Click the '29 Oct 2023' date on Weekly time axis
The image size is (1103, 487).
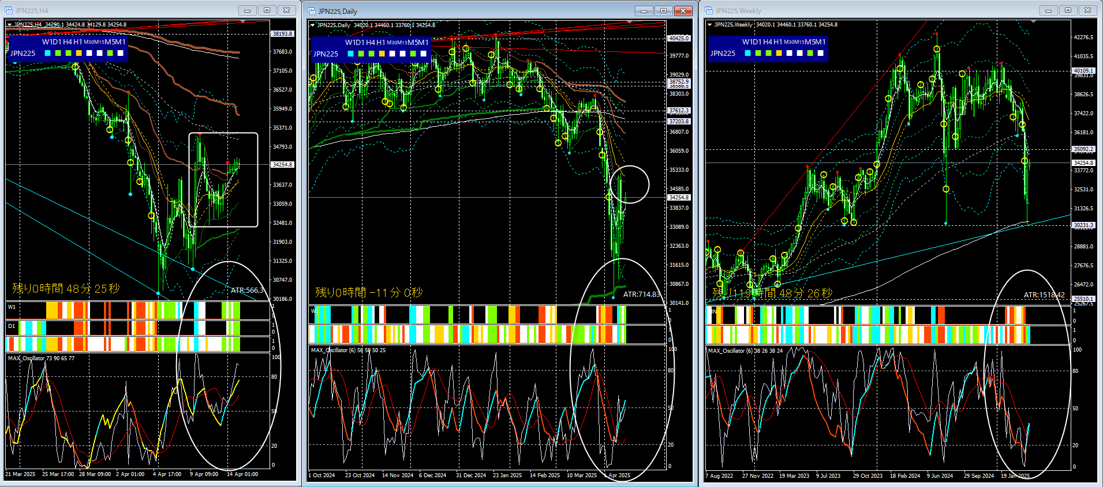point(868,476)
